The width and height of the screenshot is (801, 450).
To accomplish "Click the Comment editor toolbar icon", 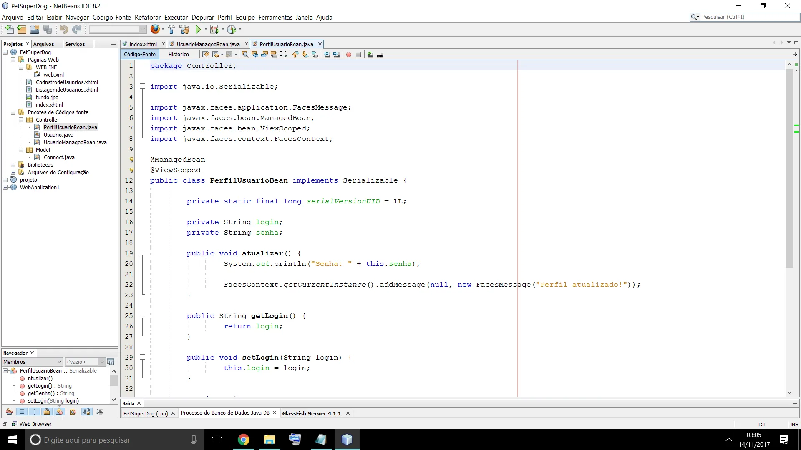I will coord(370,55).
